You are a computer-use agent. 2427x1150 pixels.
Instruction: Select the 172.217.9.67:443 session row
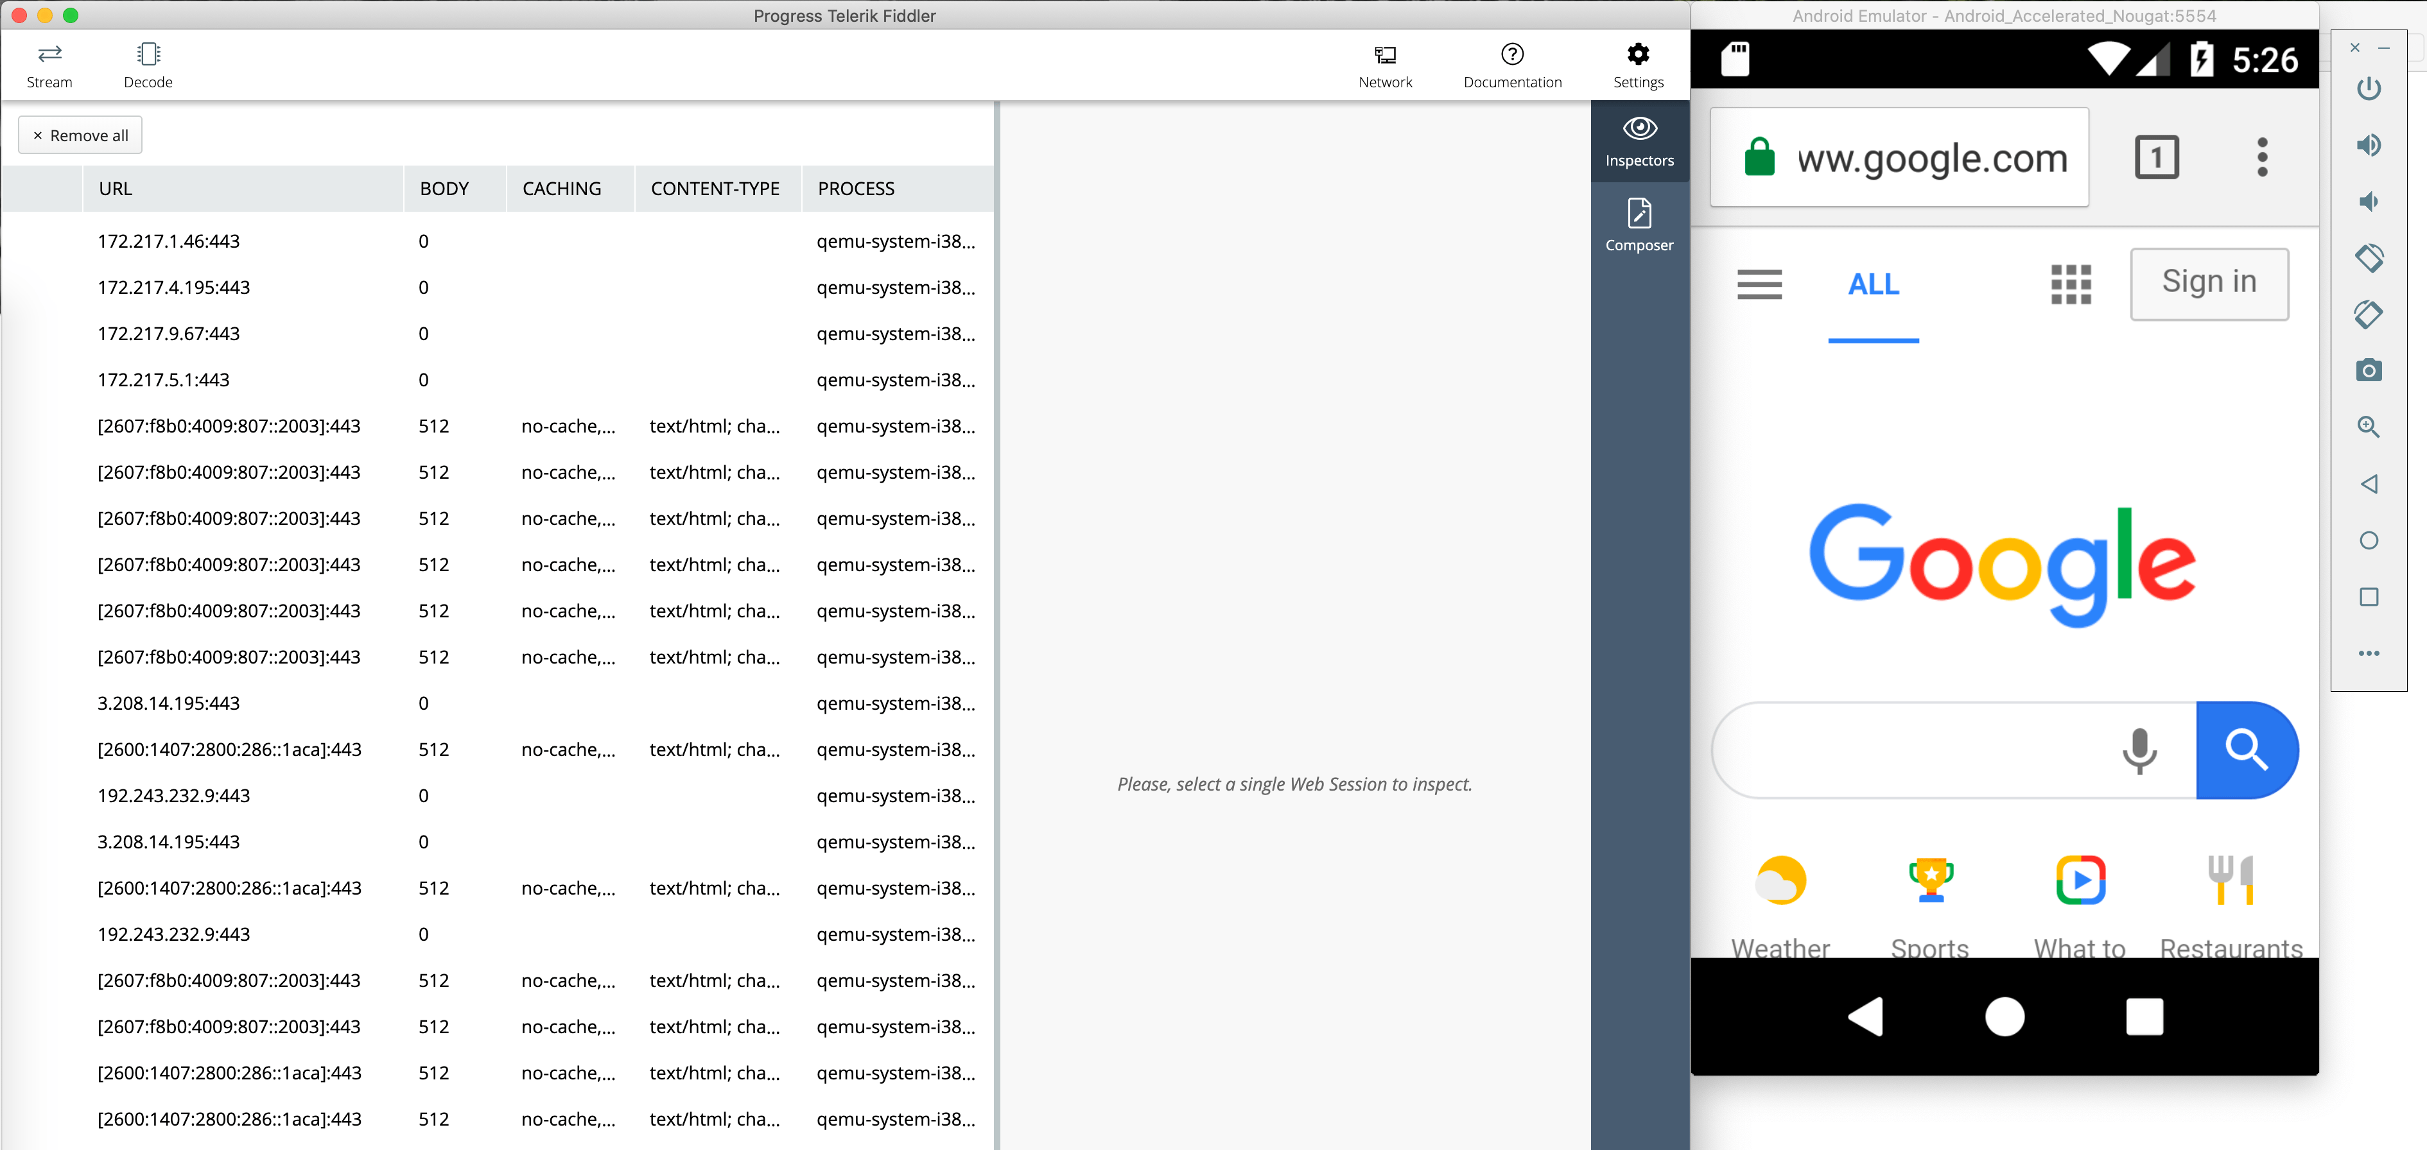[x=498, y=334]
